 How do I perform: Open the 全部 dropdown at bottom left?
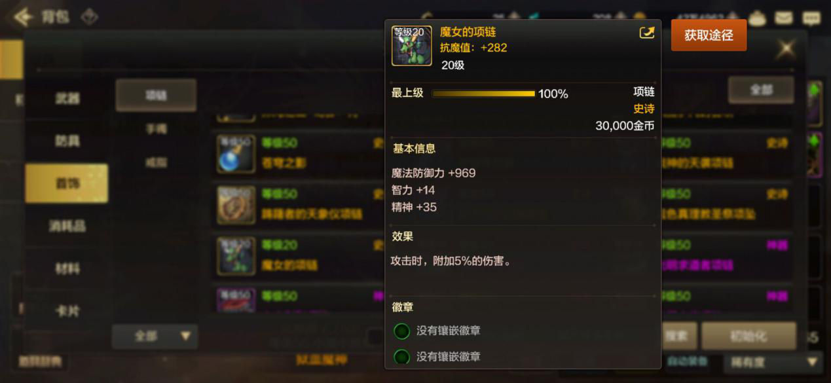[155, 336]
